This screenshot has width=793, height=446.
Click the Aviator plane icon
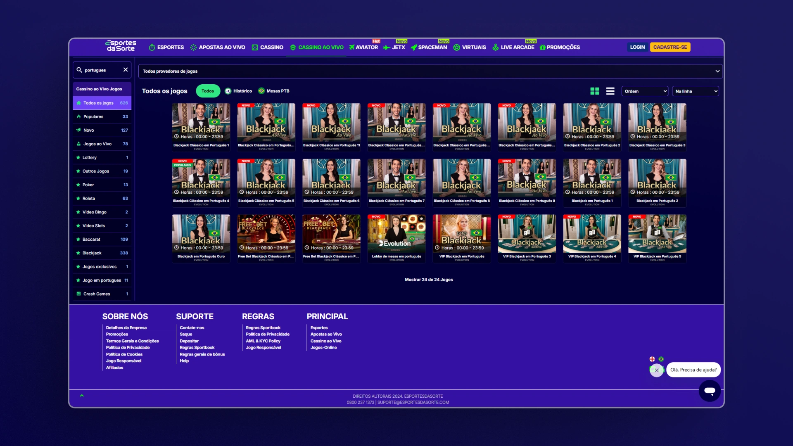351,47
